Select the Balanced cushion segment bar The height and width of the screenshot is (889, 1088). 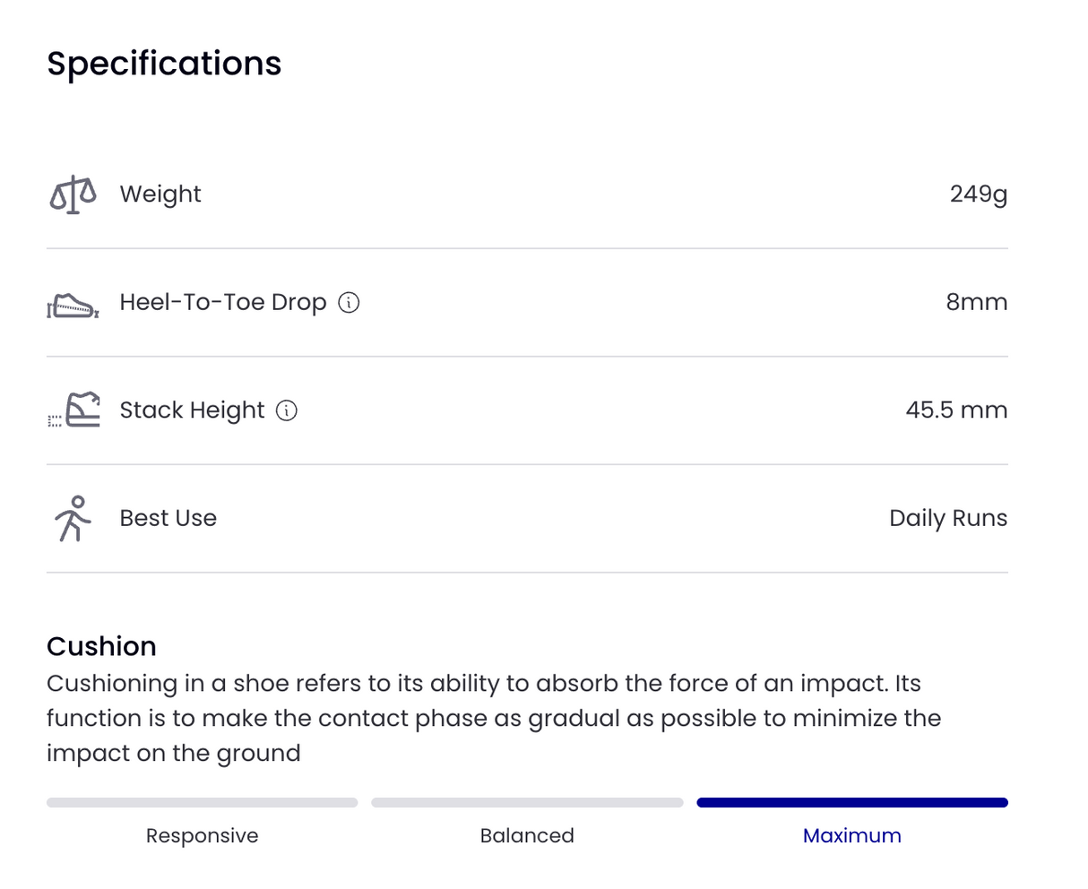(x=527, y=803)
